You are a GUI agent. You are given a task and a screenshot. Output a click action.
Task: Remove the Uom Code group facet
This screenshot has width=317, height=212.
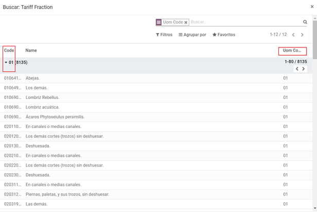pyautogui.click(x=186, y=23)
